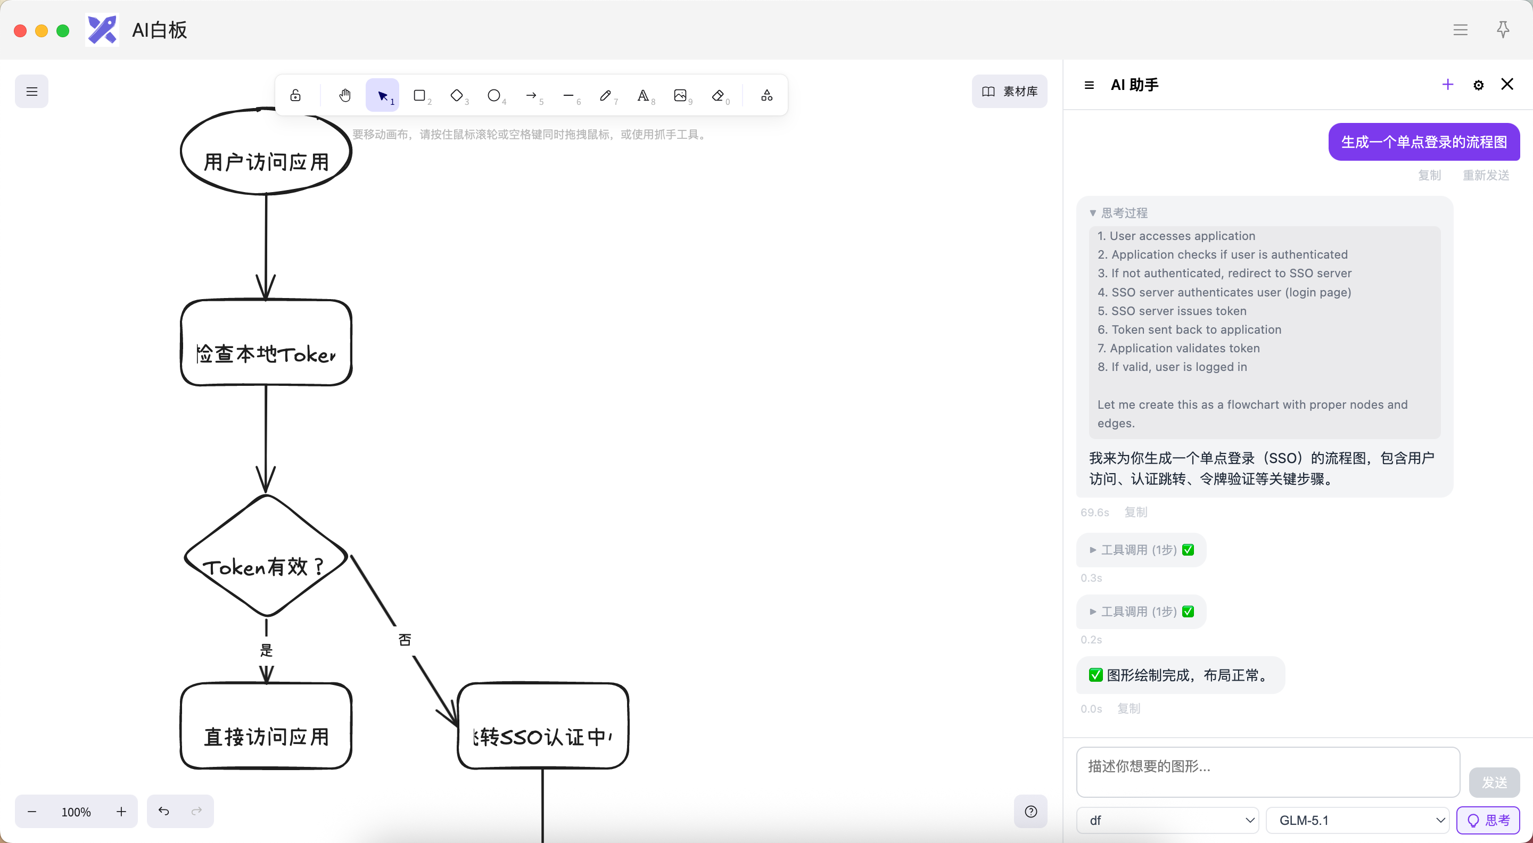The height and width of the screenshot is (843, 1533).
Task: Open the canvas hamburger menu
Action: tap(31, 92)
